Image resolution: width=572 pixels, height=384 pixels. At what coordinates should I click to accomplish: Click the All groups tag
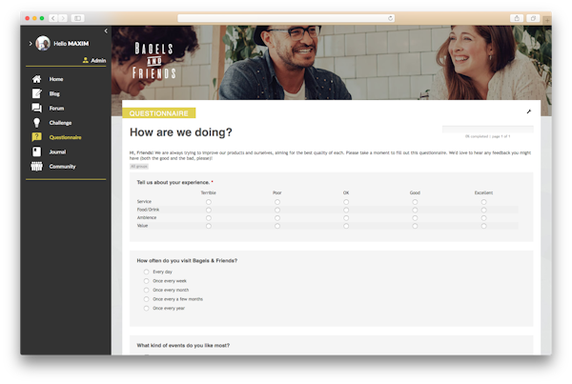(x=139, y=167)
